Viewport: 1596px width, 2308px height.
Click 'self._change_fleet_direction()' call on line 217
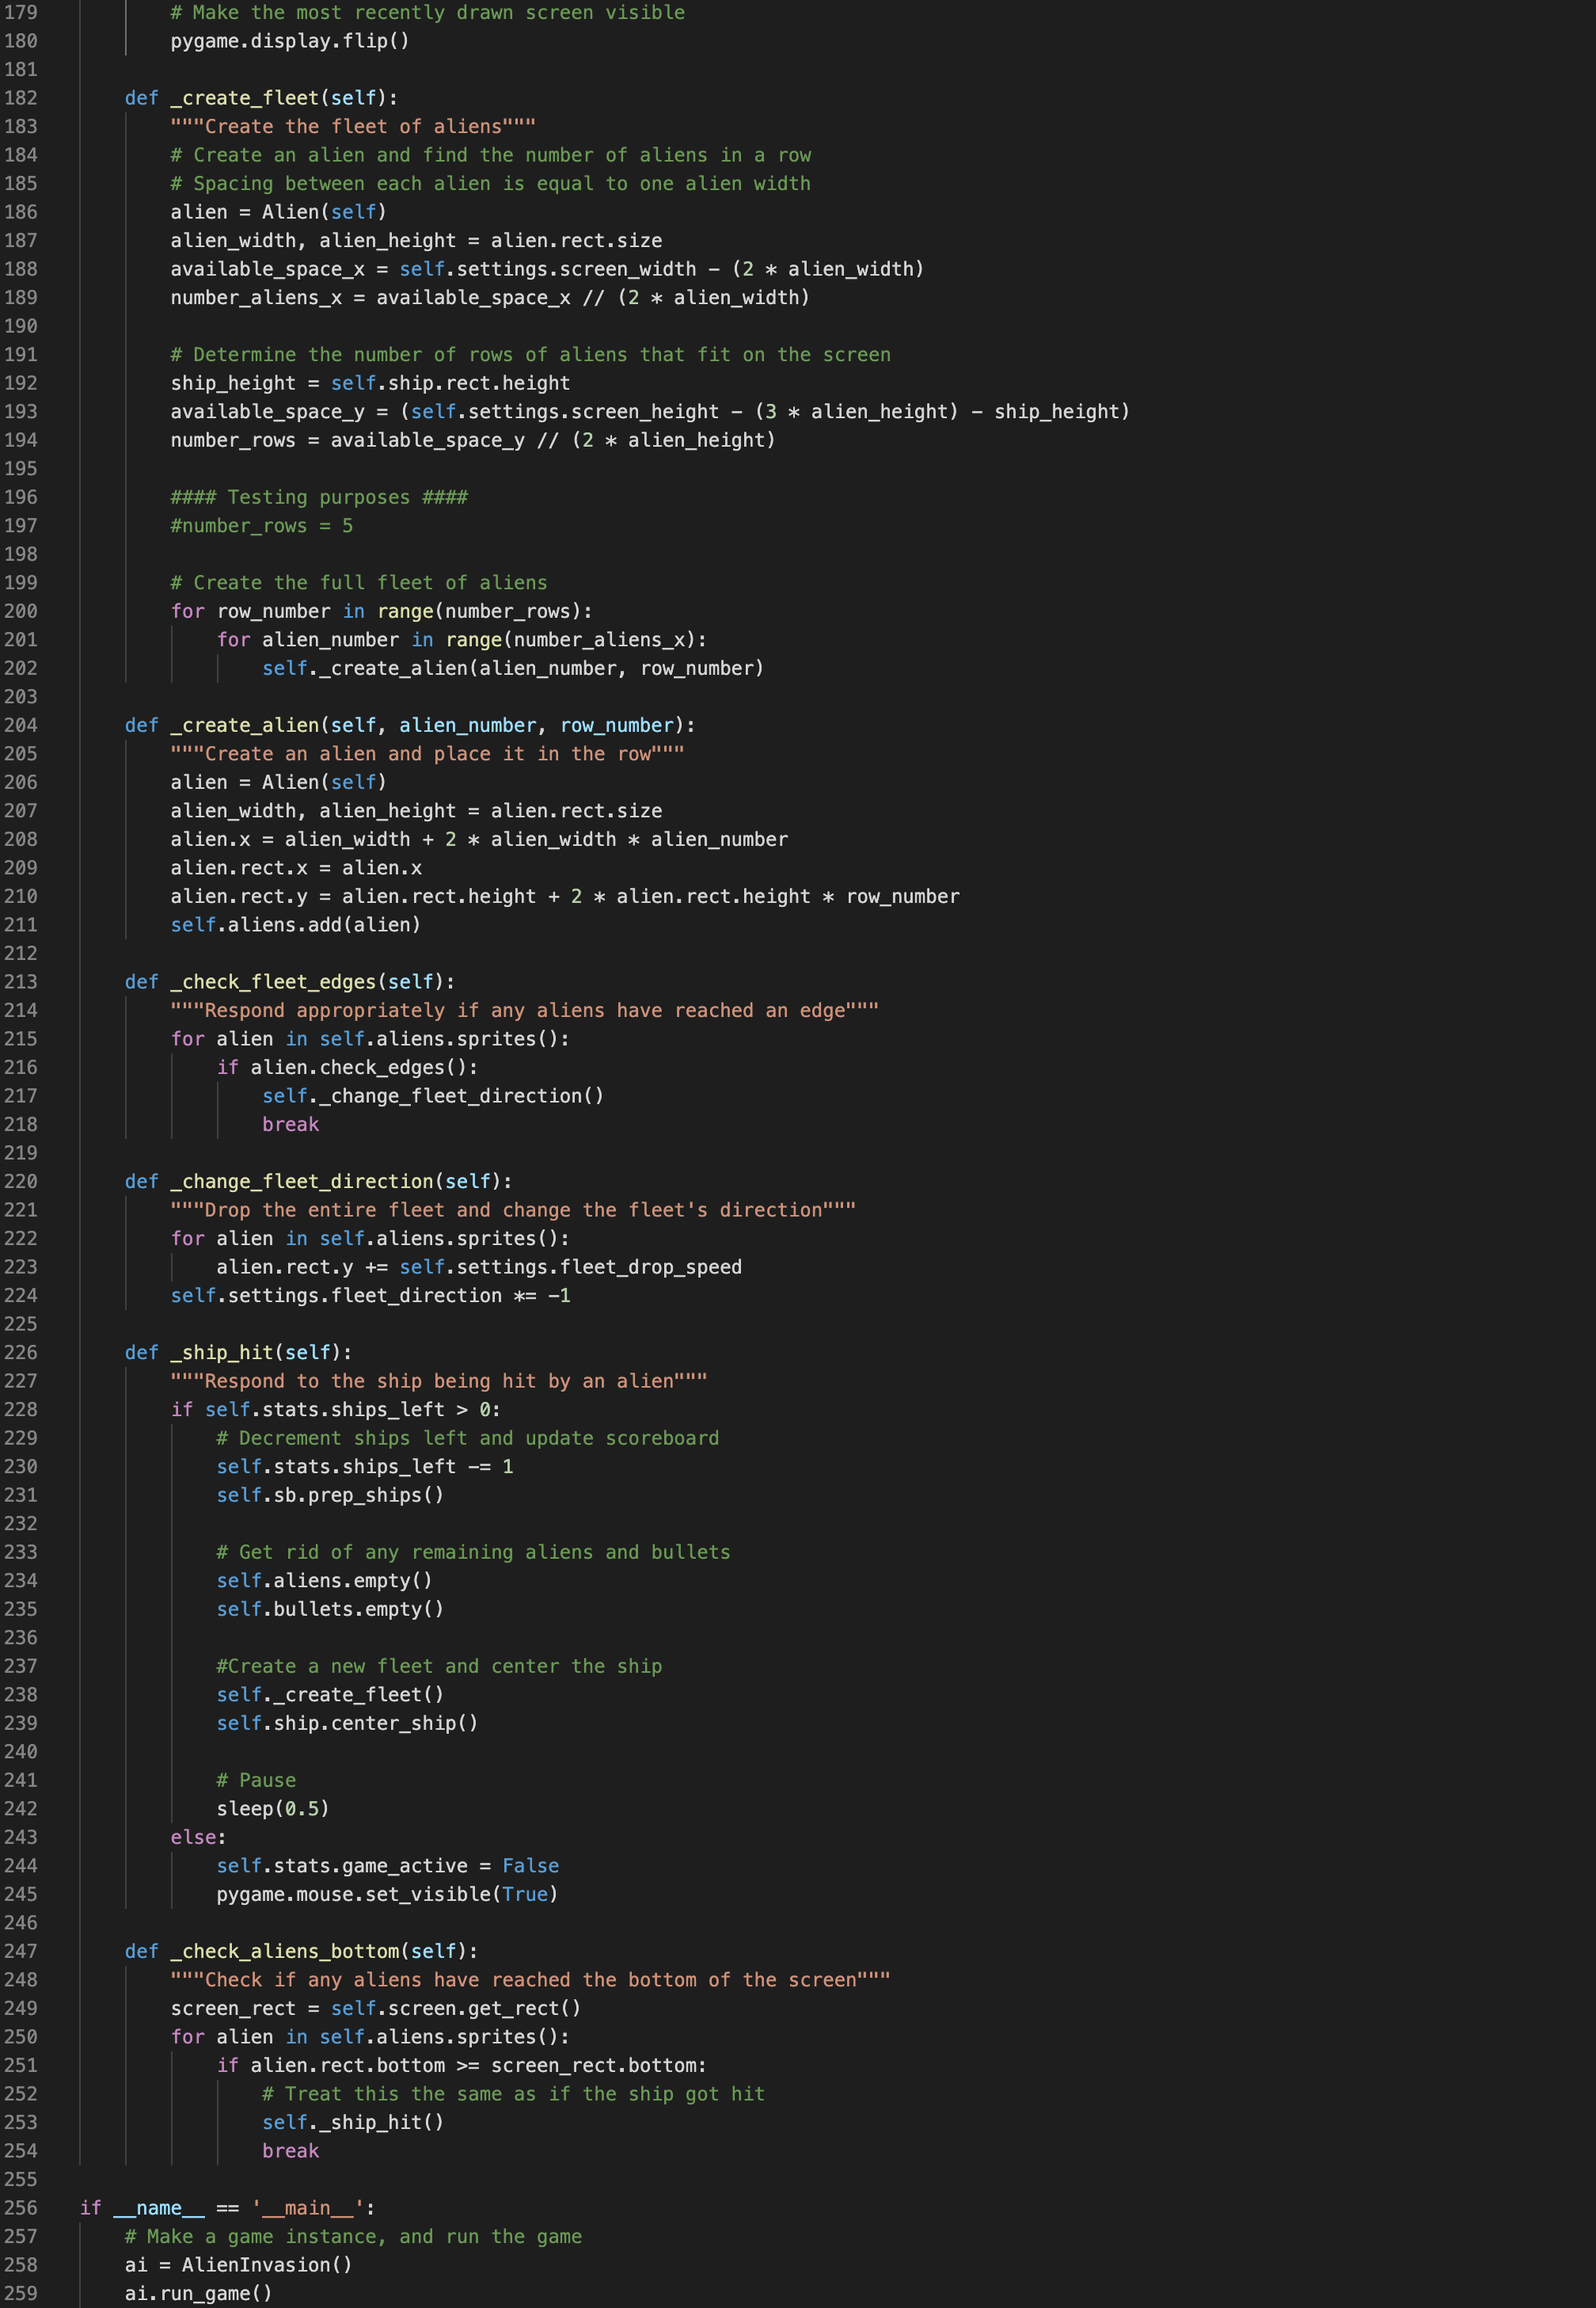click(433, 1096)
